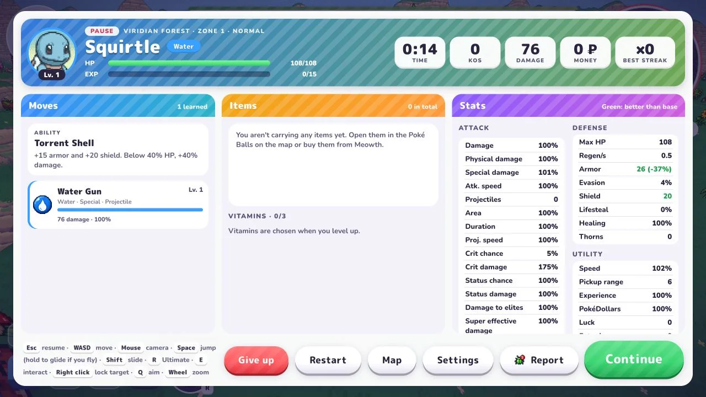706x397 pixels.
Task: Click the Speed stat row
Action: tap(625, 269)
